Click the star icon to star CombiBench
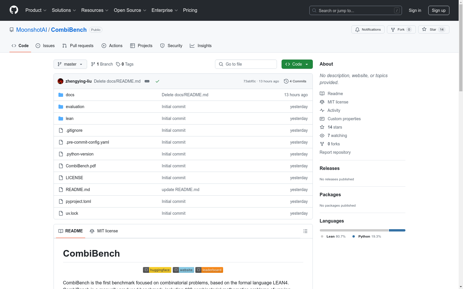The height and width of the screenshot is (289, 463). pos(424,29)
